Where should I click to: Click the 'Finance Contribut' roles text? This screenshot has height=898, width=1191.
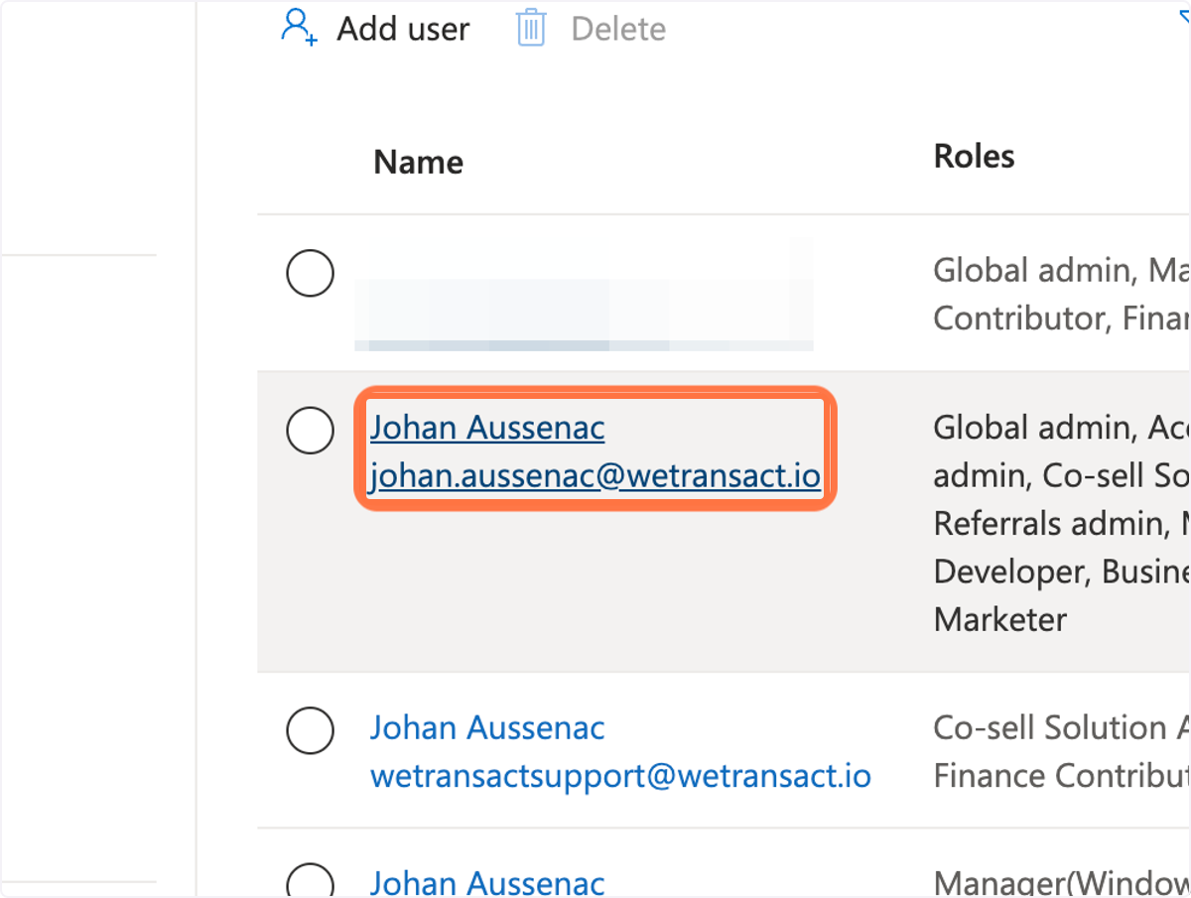(x=1061, y=776)
